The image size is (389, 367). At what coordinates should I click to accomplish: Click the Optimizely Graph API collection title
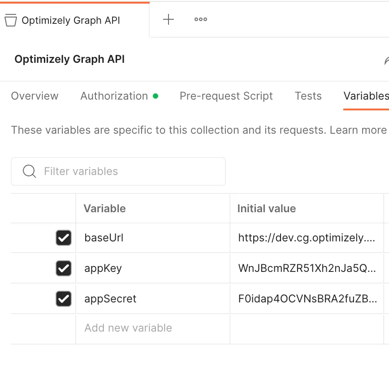(69, 59)
